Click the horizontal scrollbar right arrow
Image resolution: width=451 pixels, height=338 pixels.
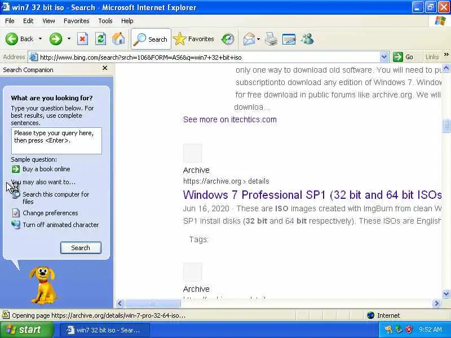coord(437,303)
